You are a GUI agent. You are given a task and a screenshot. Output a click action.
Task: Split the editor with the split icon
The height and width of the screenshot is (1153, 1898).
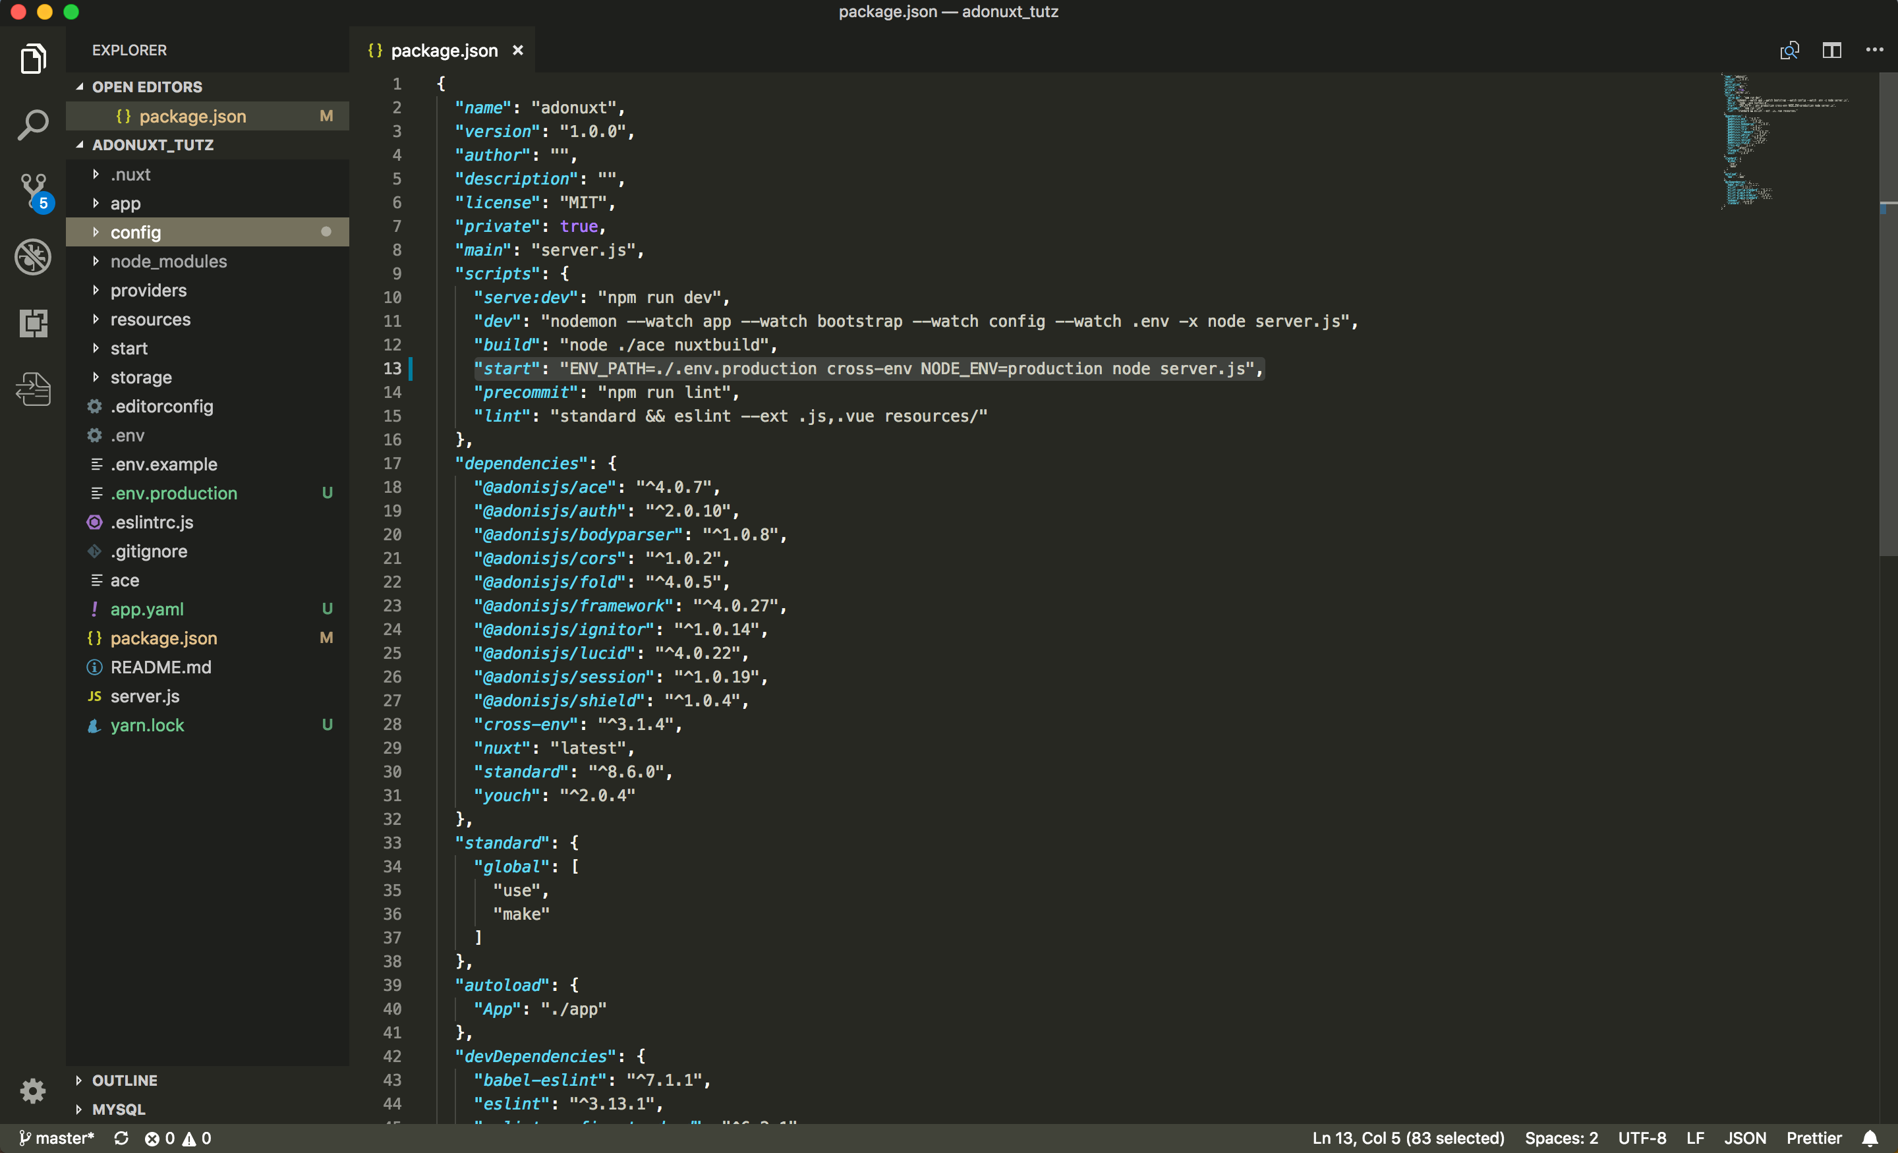point(1831,51)
